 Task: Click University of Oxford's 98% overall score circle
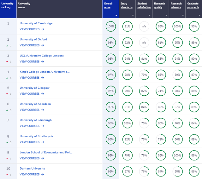tap(111, 43)
